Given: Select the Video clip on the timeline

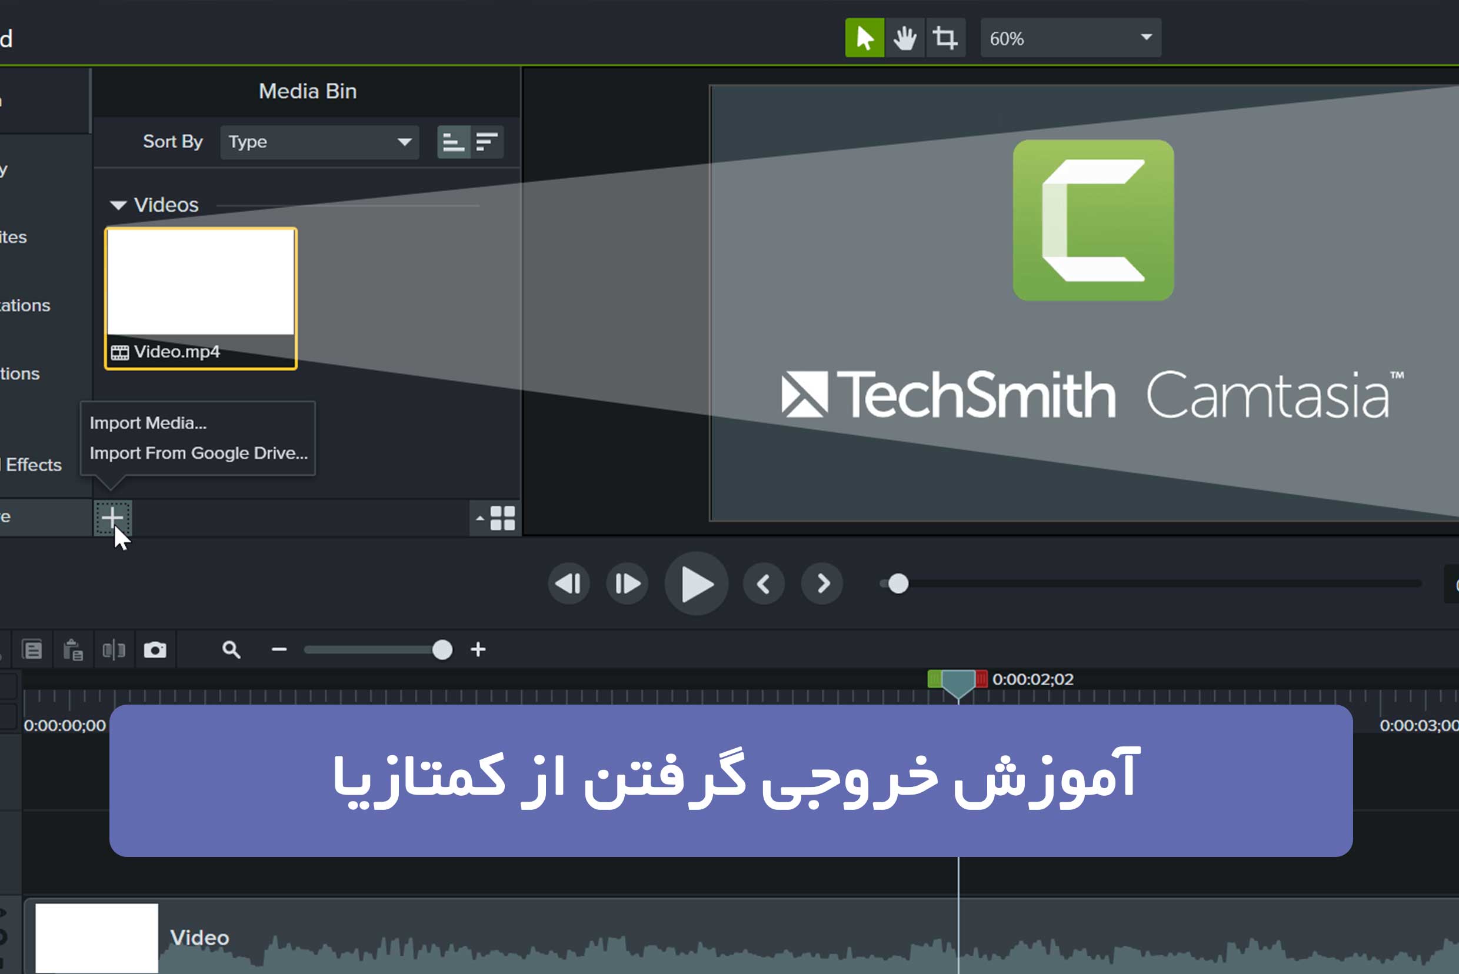Looking at the screenshot, I should click(x=741, y=936).
